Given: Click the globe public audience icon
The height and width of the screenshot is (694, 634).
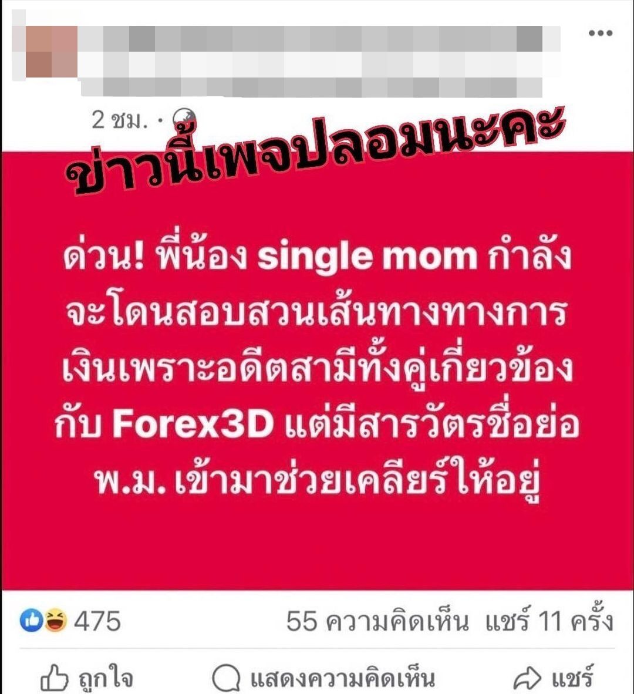Looking at the screenshot, I should tap(183, 120).
